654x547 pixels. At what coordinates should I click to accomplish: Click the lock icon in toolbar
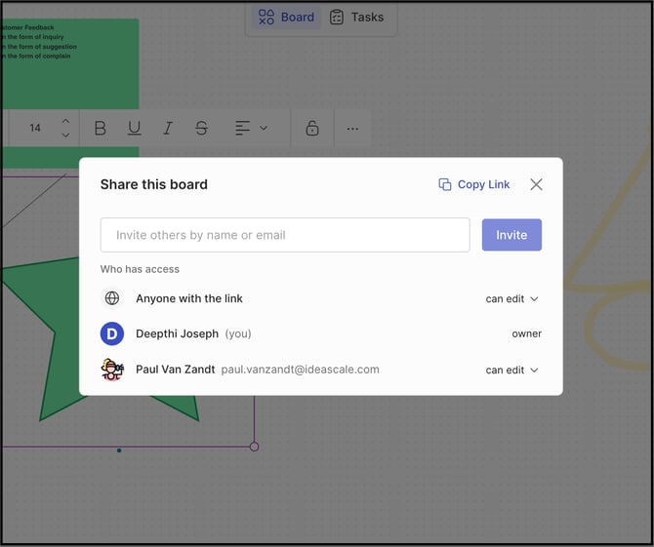(x=312, y=128)
